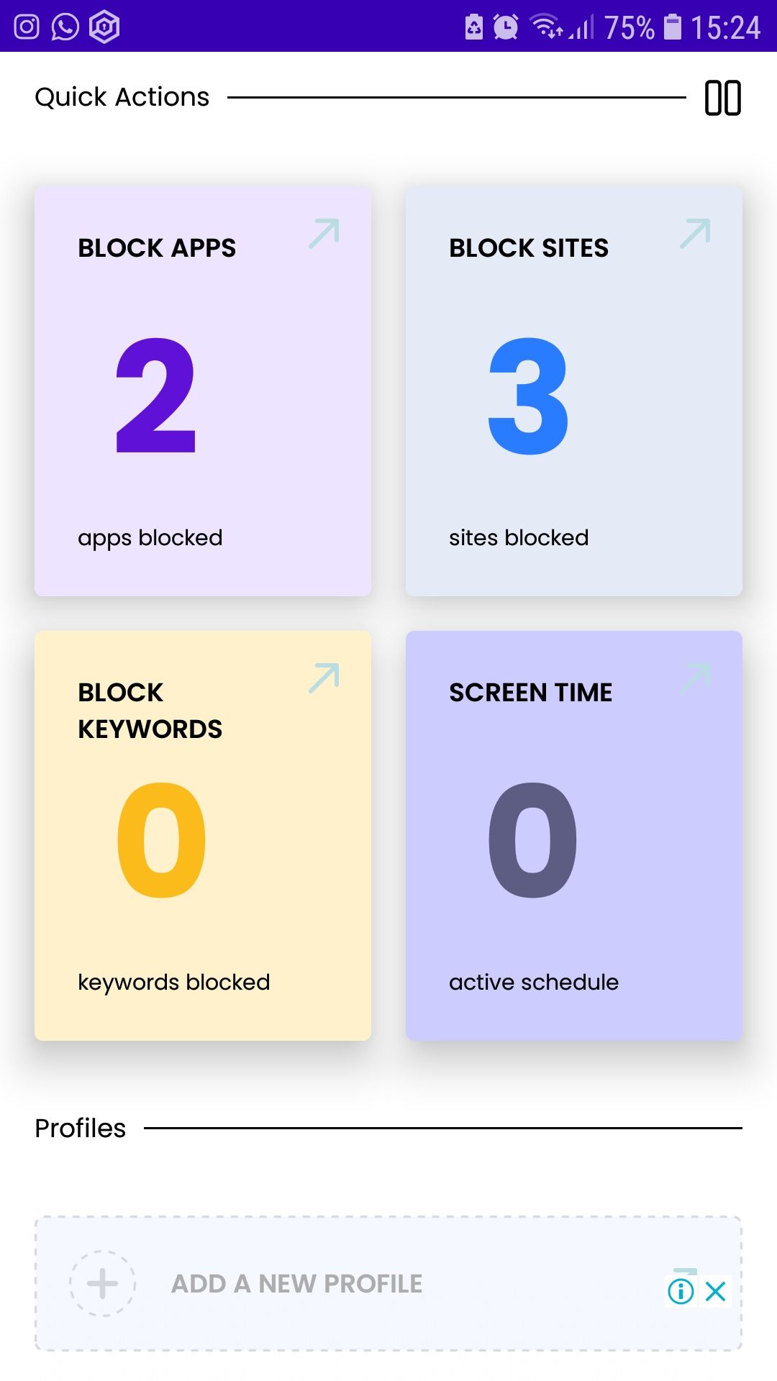Tap the Instagram notification icon
Image resolution: width=777 pixels, height=1381 pixels.
(27, 27)
